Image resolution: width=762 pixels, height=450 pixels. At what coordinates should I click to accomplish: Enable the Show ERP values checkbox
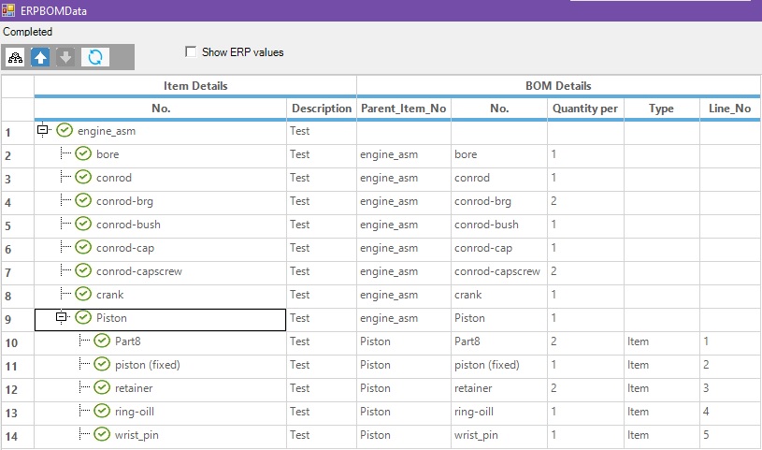click(x=191, y=51)
